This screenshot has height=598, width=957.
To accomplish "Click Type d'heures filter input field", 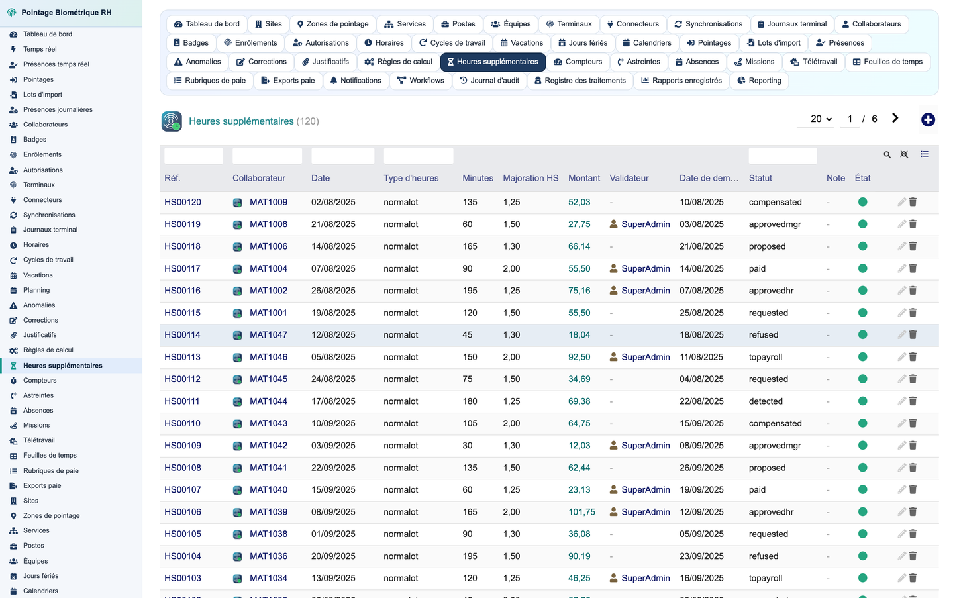I will [x=419, y=156].
